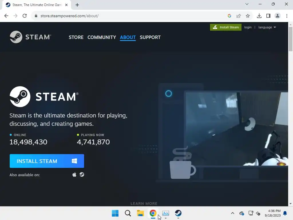Click the scrollbar down arrow
The height and width of the screenshot is (220, 293).
point(290,204)
